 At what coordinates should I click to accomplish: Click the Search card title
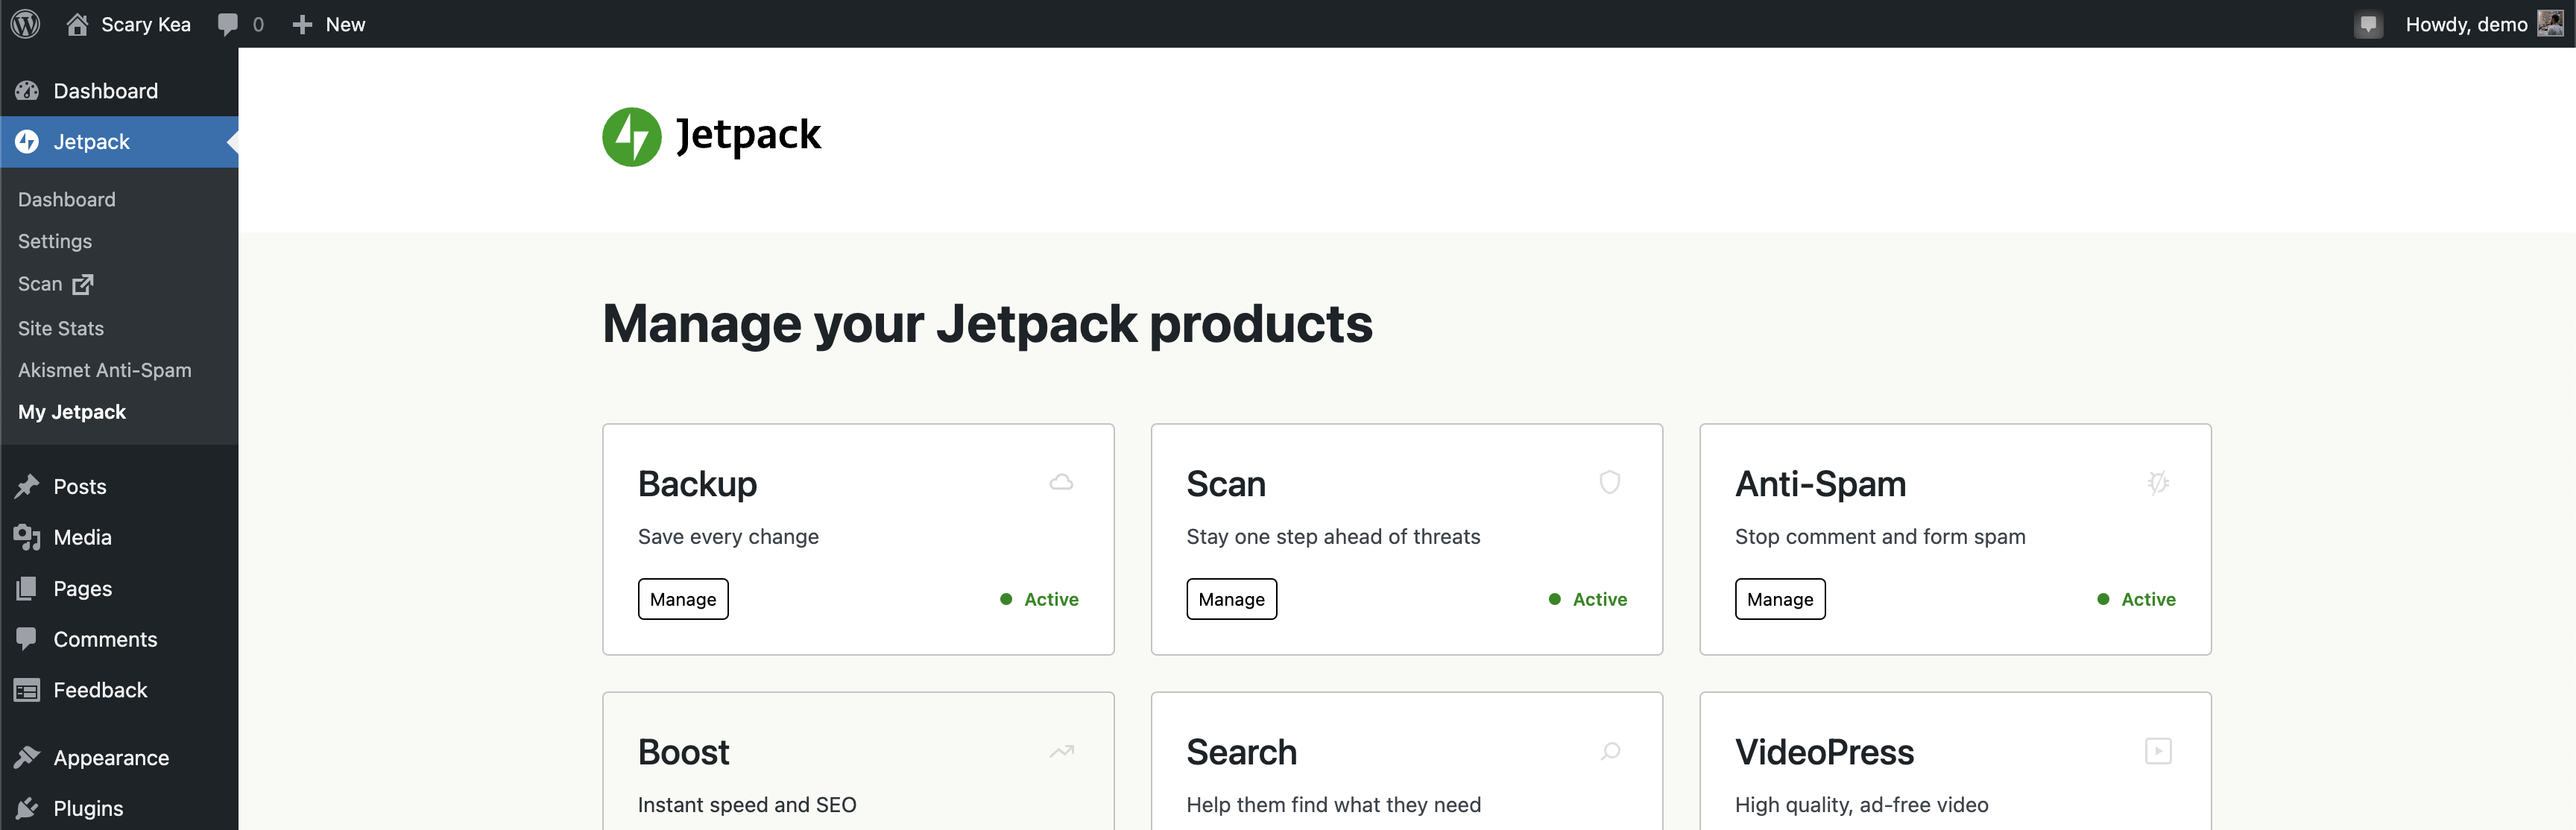(x=1241, y=752)
